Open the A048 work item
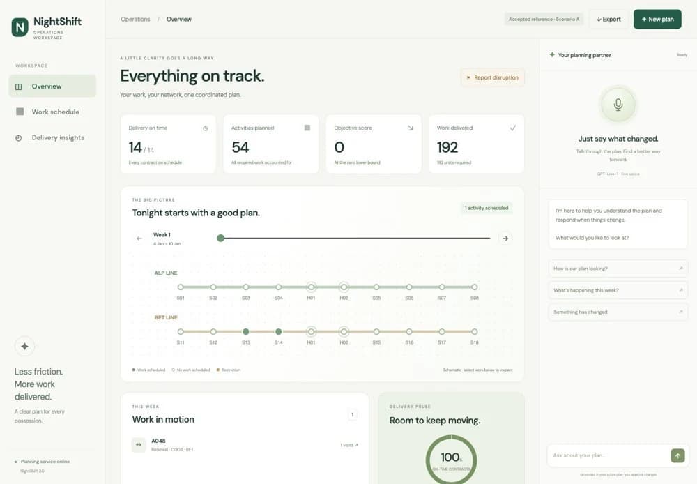The height and width of the screenshot is (484, 697). click(245, 445)
